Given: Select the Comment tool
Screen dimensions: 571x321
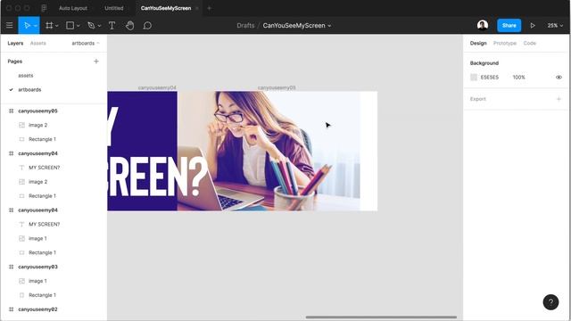Looking at the screenshot, I should (147, 26).
